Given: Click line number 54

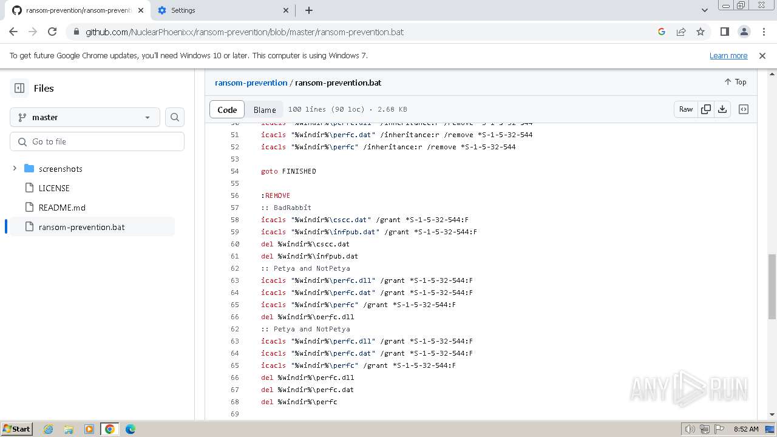Looking at the screenshot, I should pyautogui.click(x=235, y=171).
